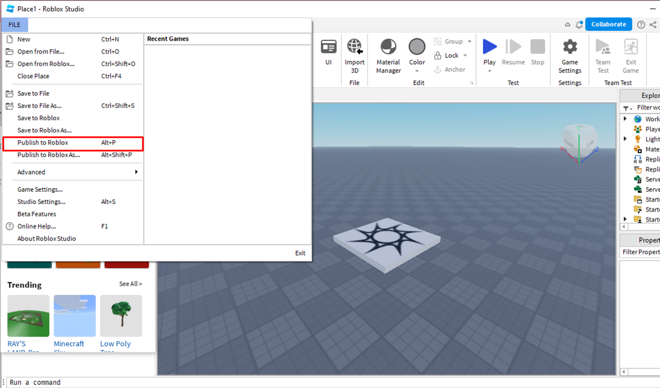Click the Filter Properties field
660x388 pixels.
click(x=641, y=252)
